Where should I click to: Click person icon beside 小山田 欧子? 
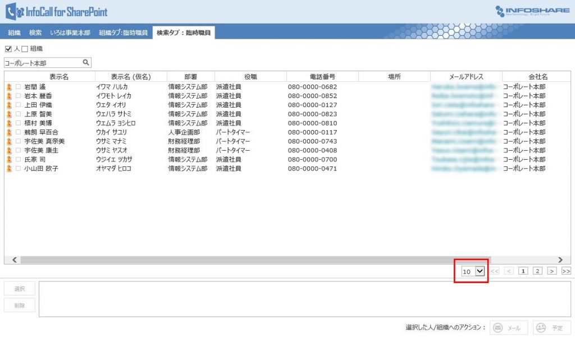click(9, 169)
